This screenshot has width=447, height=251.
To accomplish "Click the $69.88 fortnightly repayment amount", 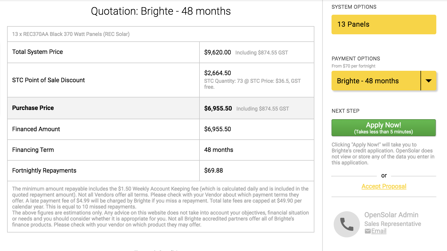I will pyautogui.click(x=213, y=170).
